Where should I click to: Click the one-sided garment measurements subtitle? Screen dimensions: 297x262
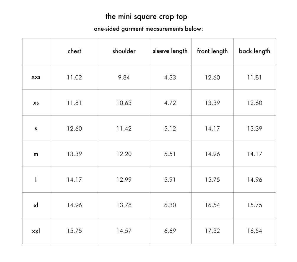pyautogui.click(x=148, y=29)
